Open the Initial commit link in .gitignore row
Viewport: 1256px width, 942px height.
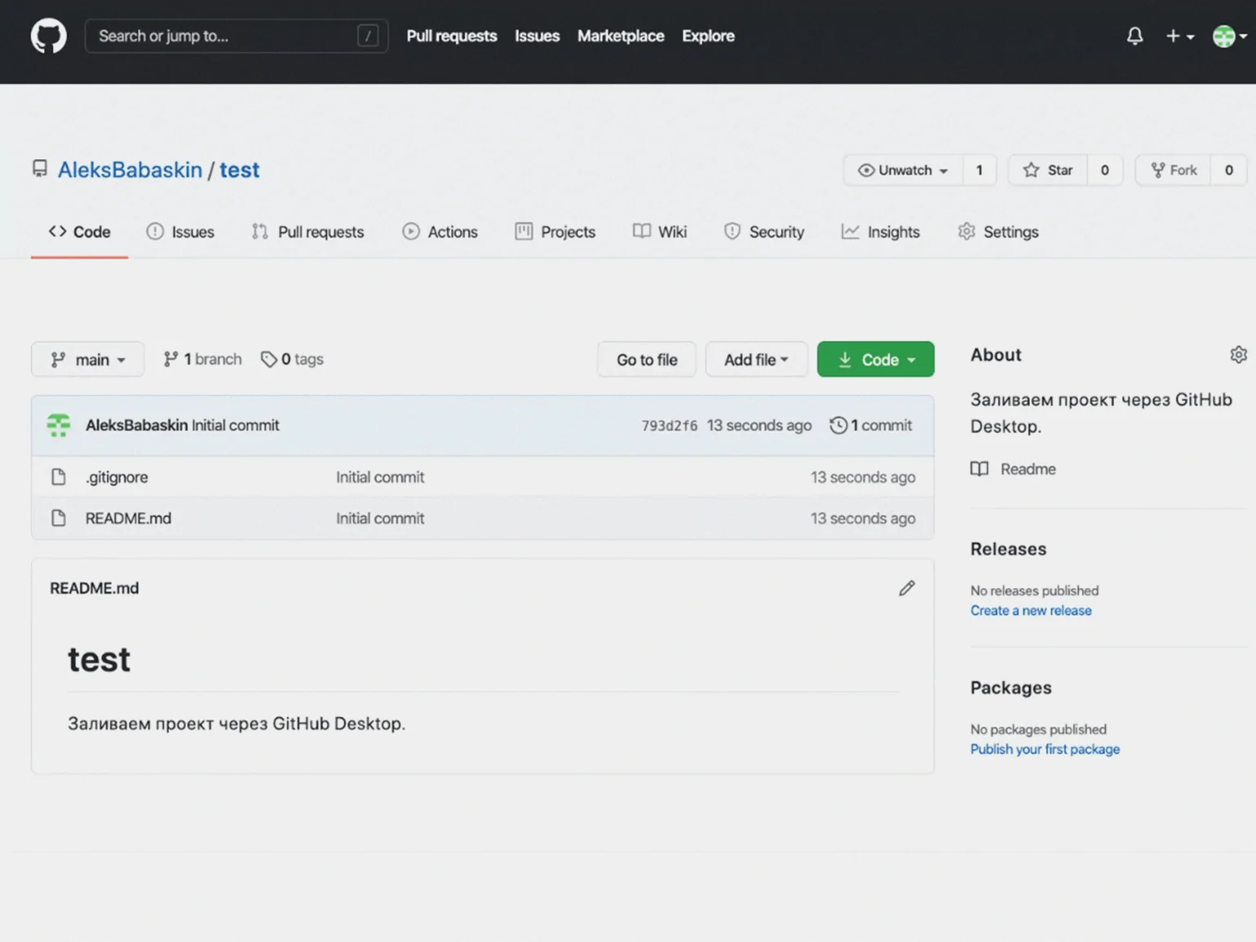coord(380,477)
